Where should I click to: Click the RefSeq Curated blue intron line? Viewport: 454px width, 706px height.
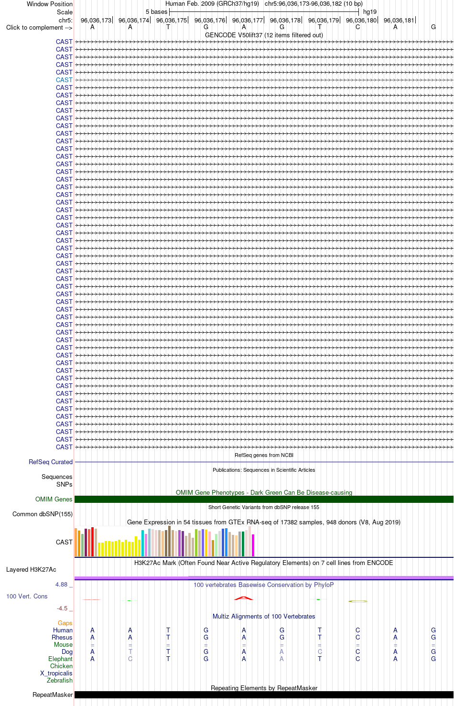click(264, 462)
